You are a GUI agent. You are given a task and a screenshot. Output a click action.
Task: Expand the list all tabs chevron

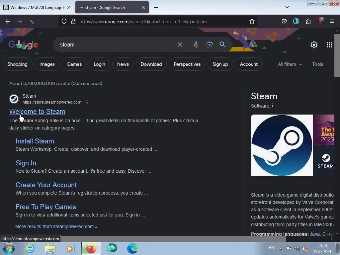click(287, 7)
